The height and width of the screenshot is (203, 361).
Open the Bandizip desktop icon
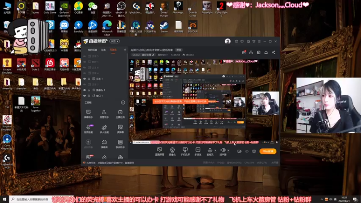pyautogui.click(x=79, y=27)
